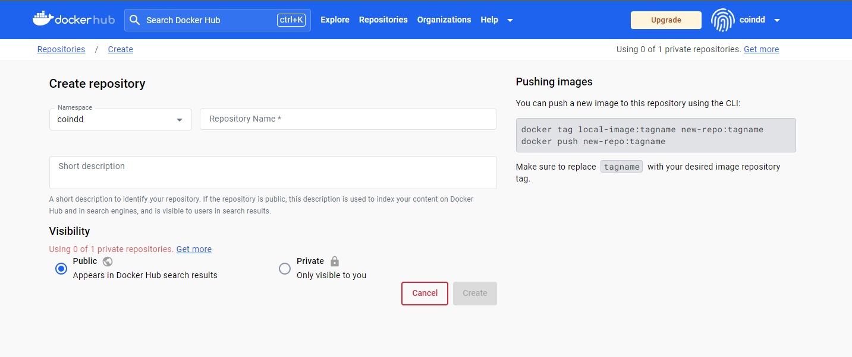
Task: Click Get more link under Visibility
Action: coord(194,249)
